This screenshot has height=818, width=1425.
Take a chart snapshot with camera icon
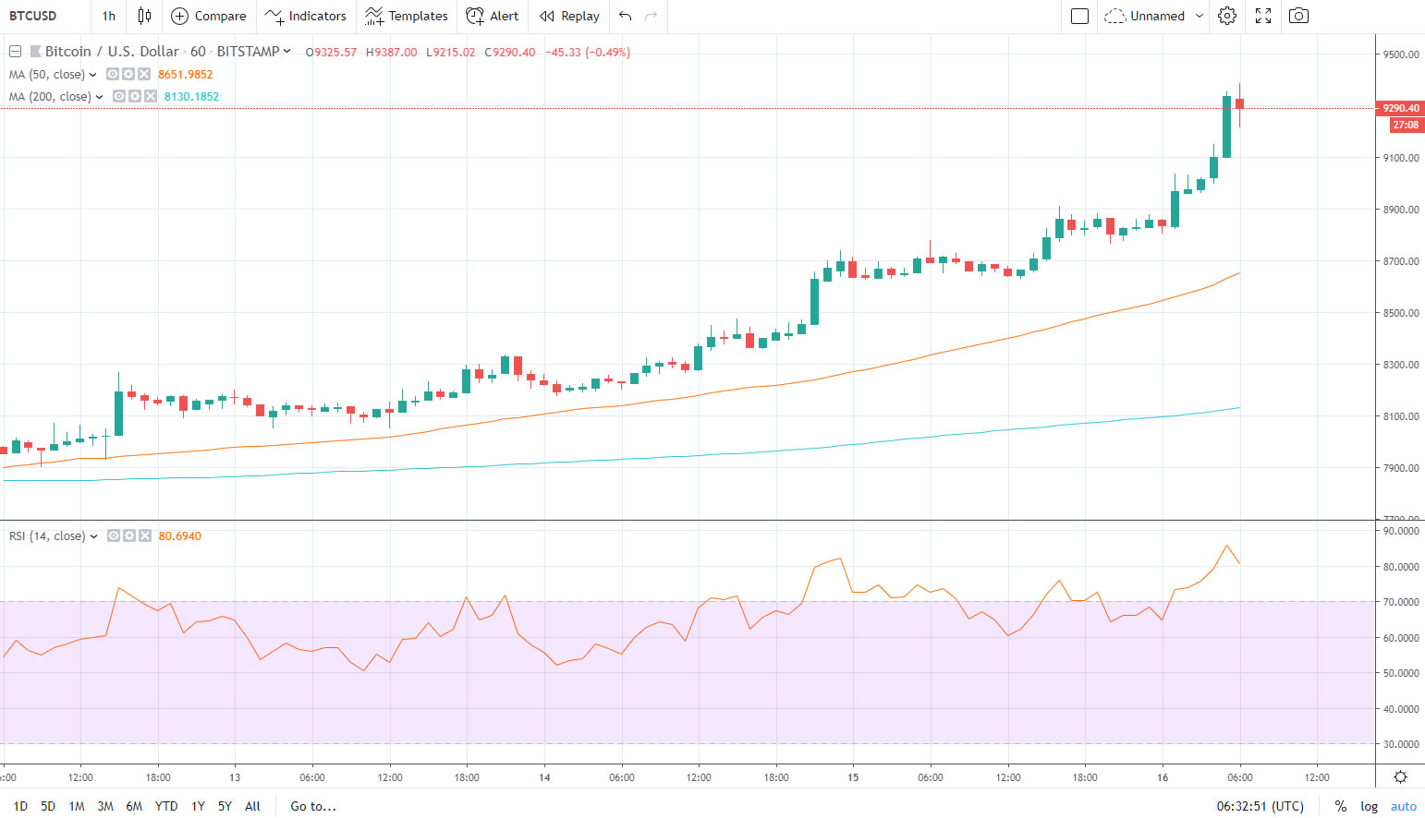click(x=1298, y=16)
